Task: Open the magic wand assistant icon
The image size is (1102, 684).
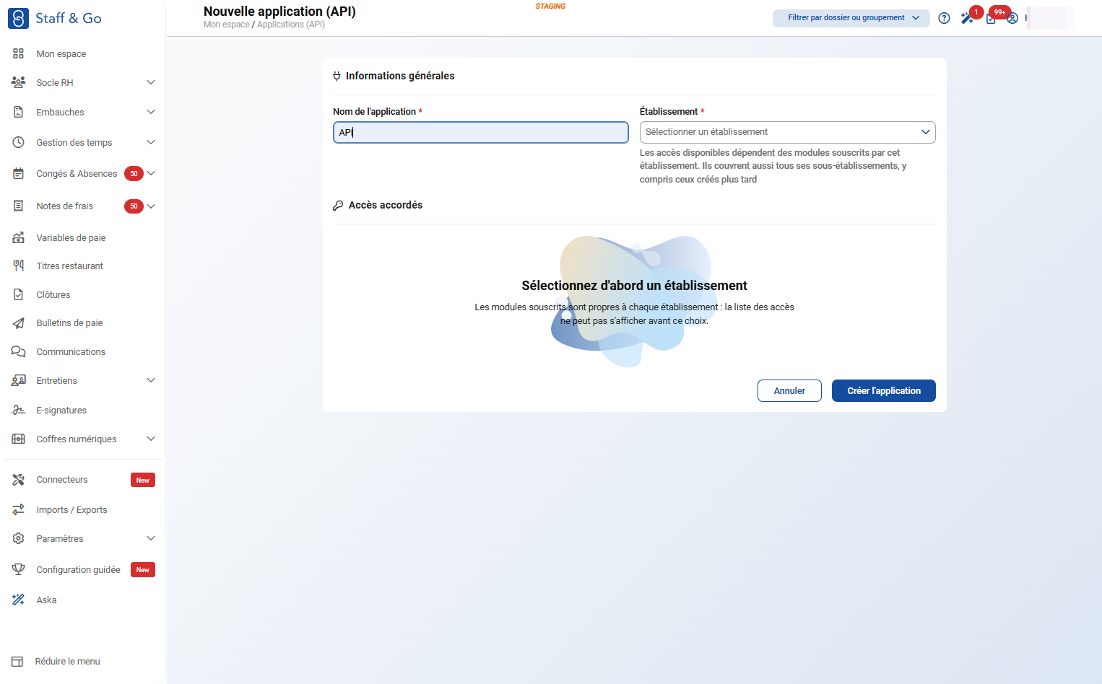Action: click(967, 18)
